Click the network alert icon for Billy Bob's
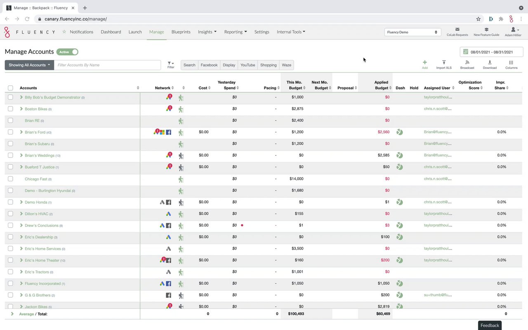Image resolution: width=528 pixels, height=330 pixels. pyautogui.click(x=169, y=97)
